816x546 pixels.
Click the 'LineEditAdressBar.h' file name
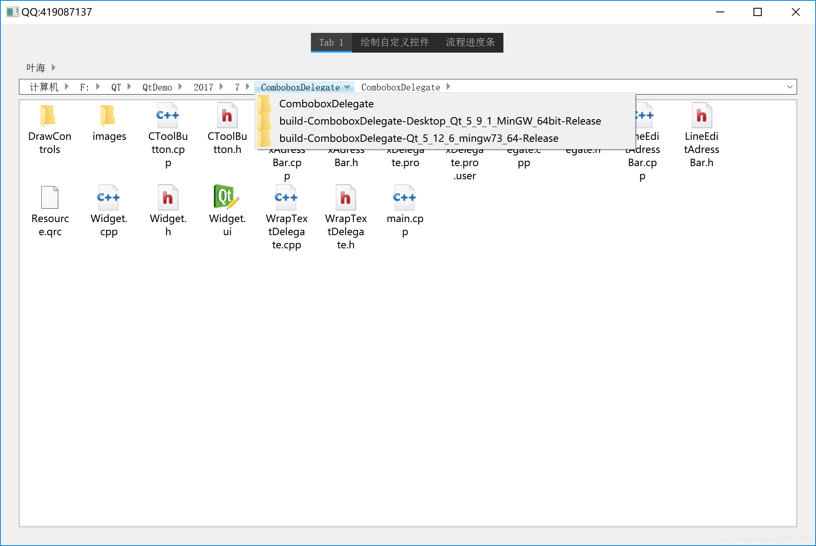coord(702,149)
